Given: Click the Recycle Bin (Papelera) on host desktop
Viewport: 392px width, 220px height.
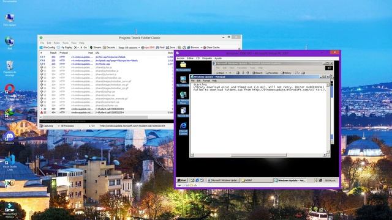Looking at the screenshot, I should coord(10,68).
